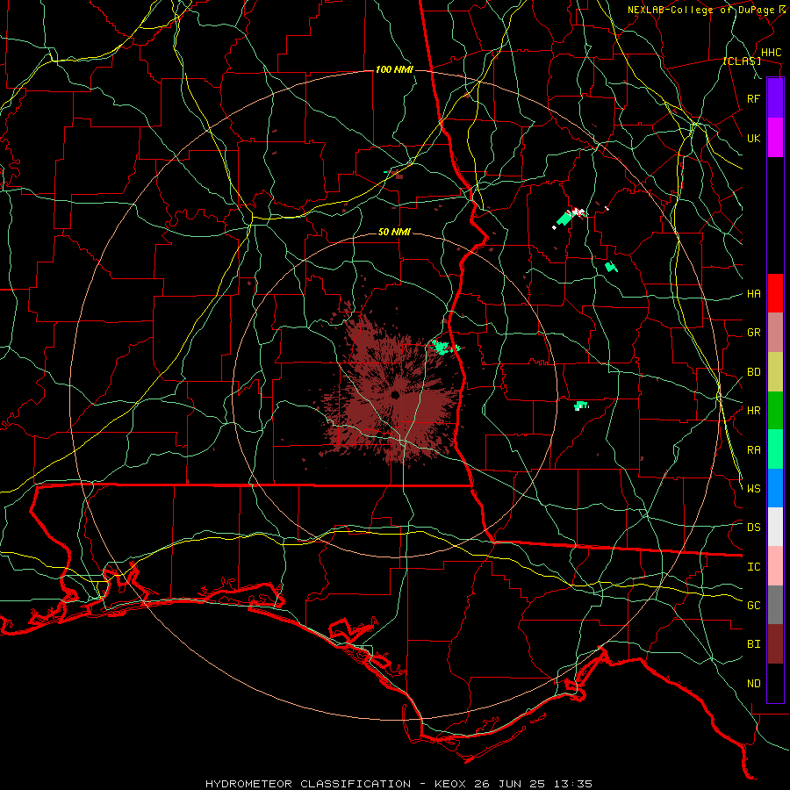
Task: Click the WS legend label
Action: (x=753, y=489)
